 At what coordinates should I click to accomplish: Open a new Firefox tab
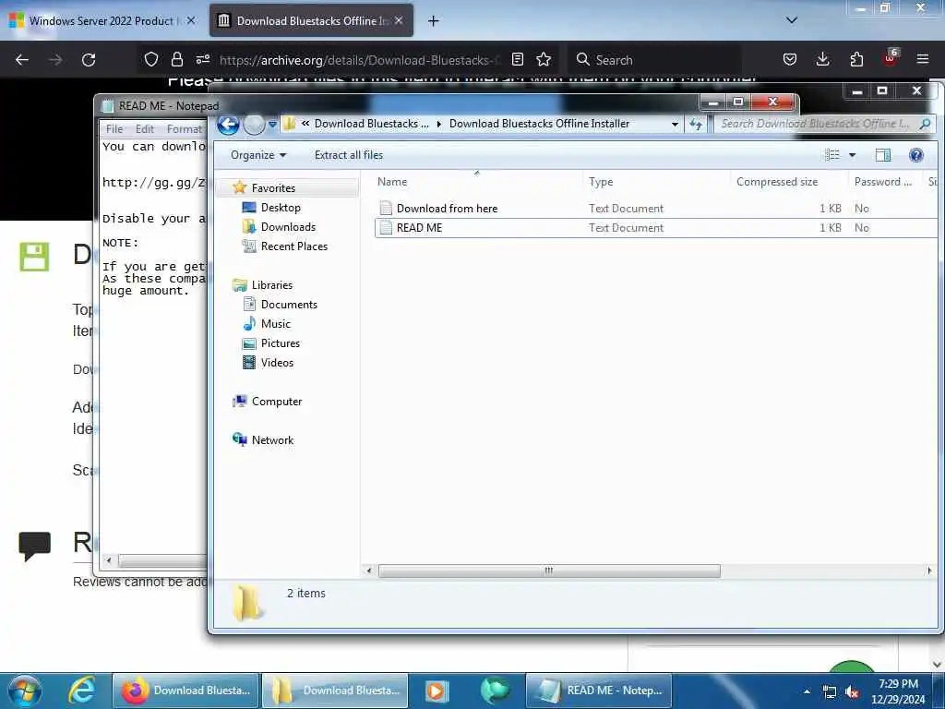(x=433, y=21)
